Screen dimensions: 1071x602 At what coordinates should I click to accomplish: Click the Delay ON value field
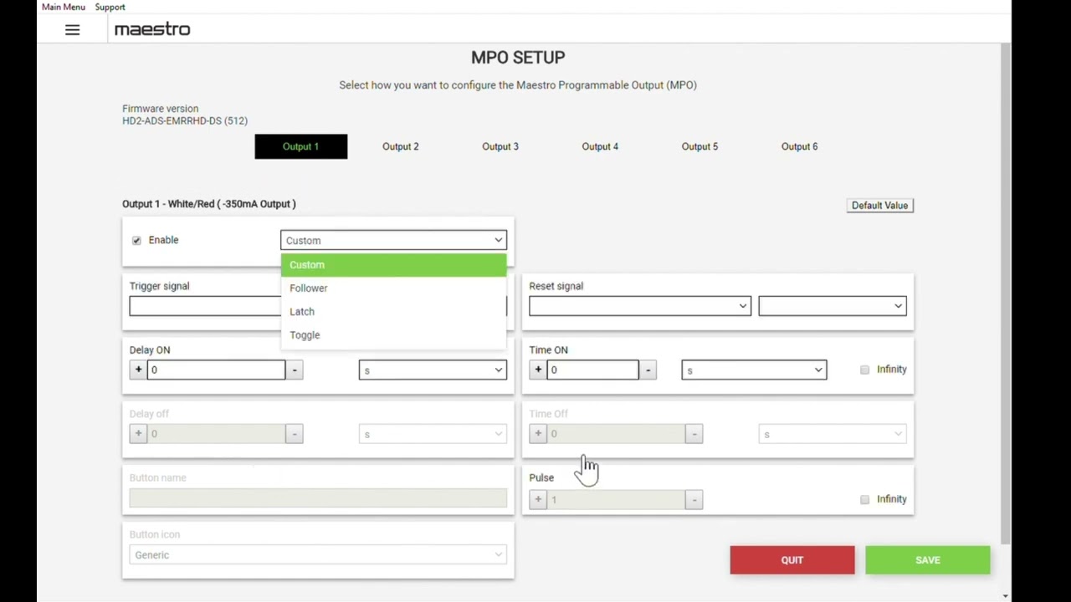pyautogui.click(x=216, y=370)
